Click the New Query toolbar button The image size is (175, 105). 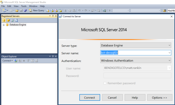click(37, 11)
